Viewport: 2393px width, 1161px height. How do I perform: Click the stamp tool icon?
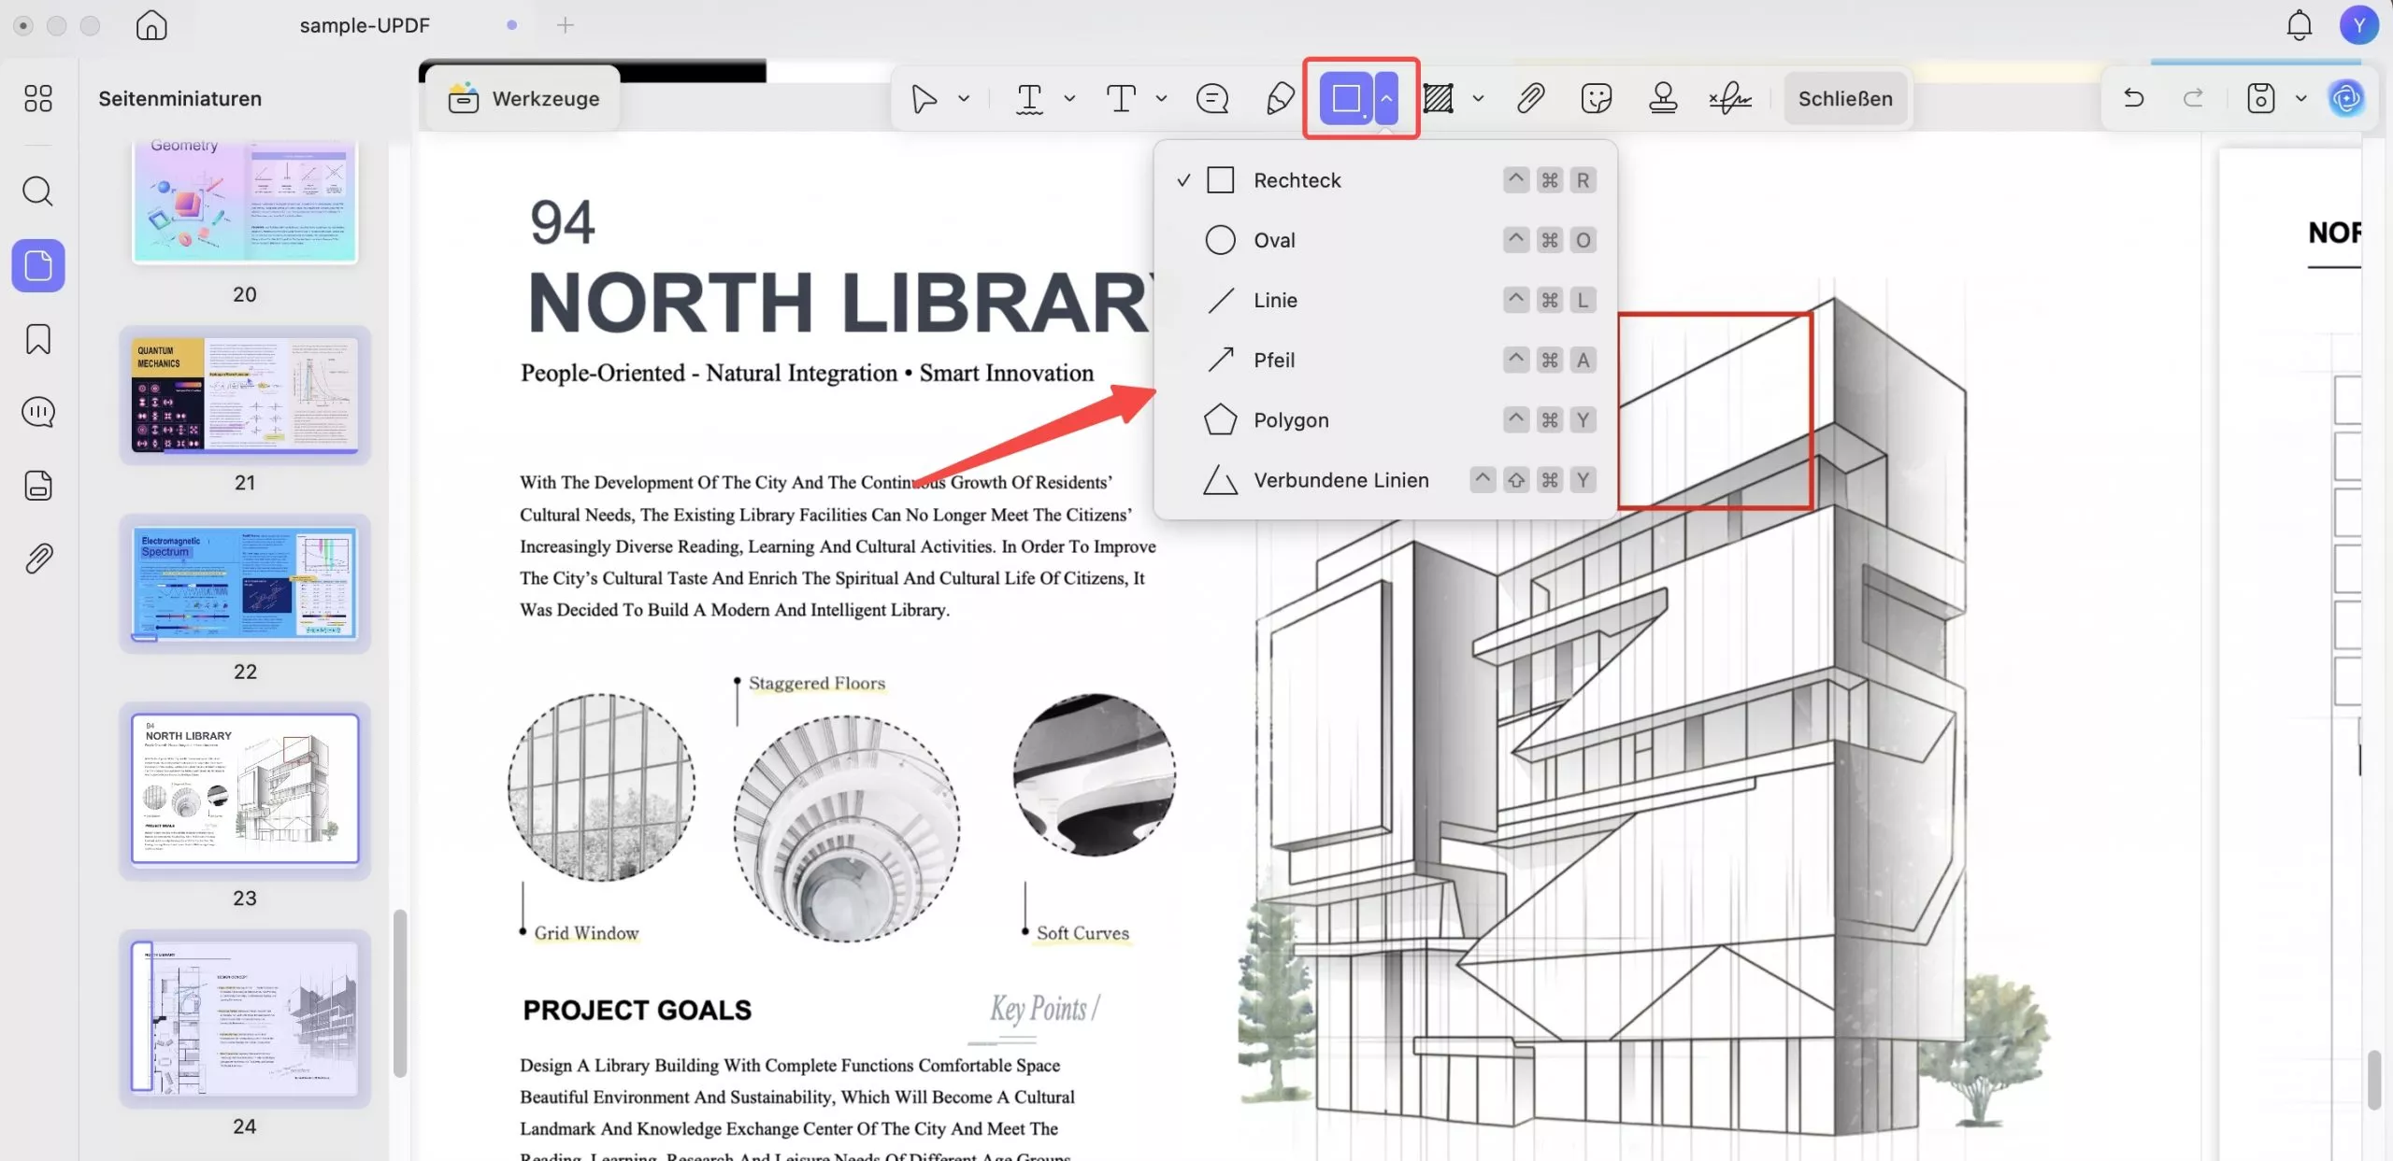[1662, 98]
